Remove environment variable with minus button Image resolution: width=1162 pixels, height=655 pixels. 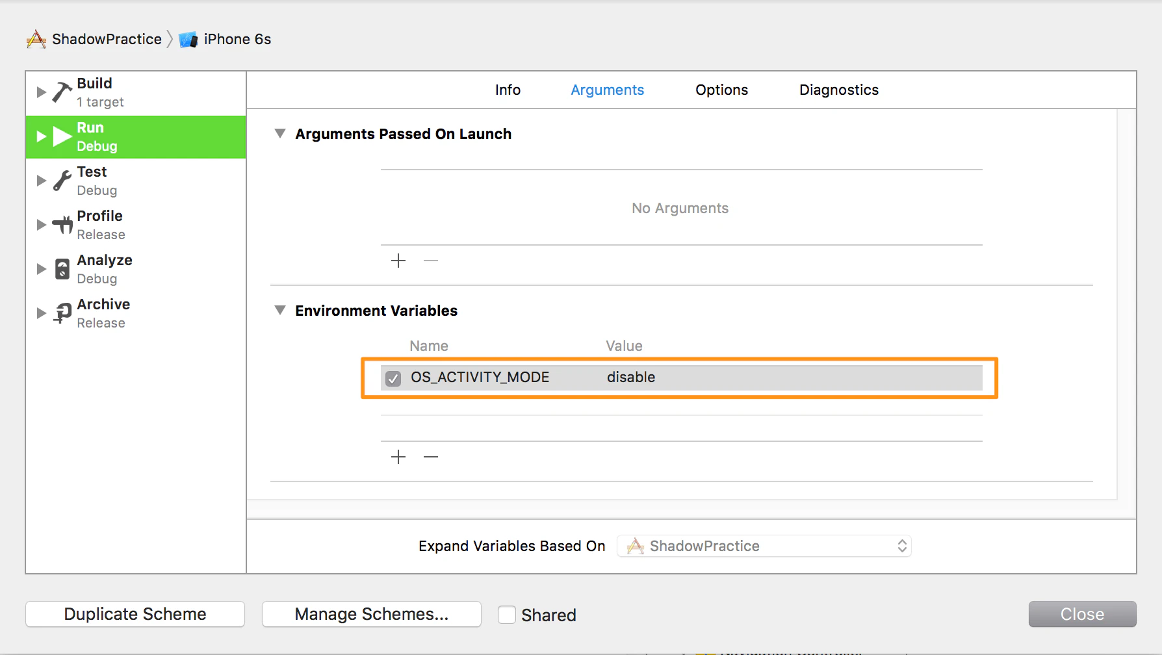coord(431,457)
